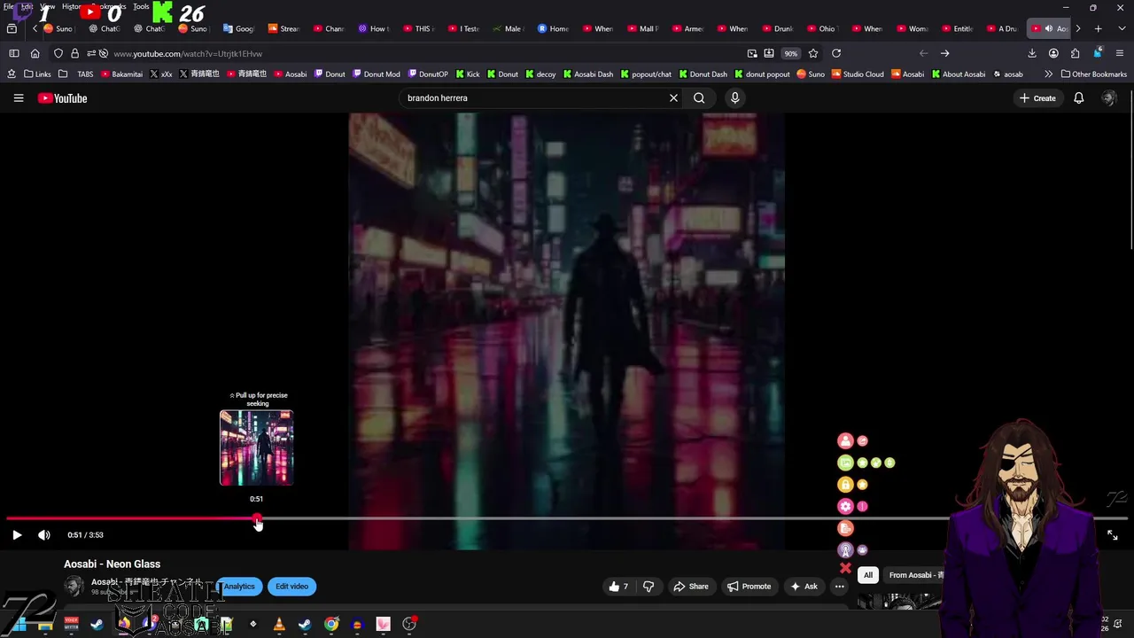Open Promote for this video

coord(750,587)
